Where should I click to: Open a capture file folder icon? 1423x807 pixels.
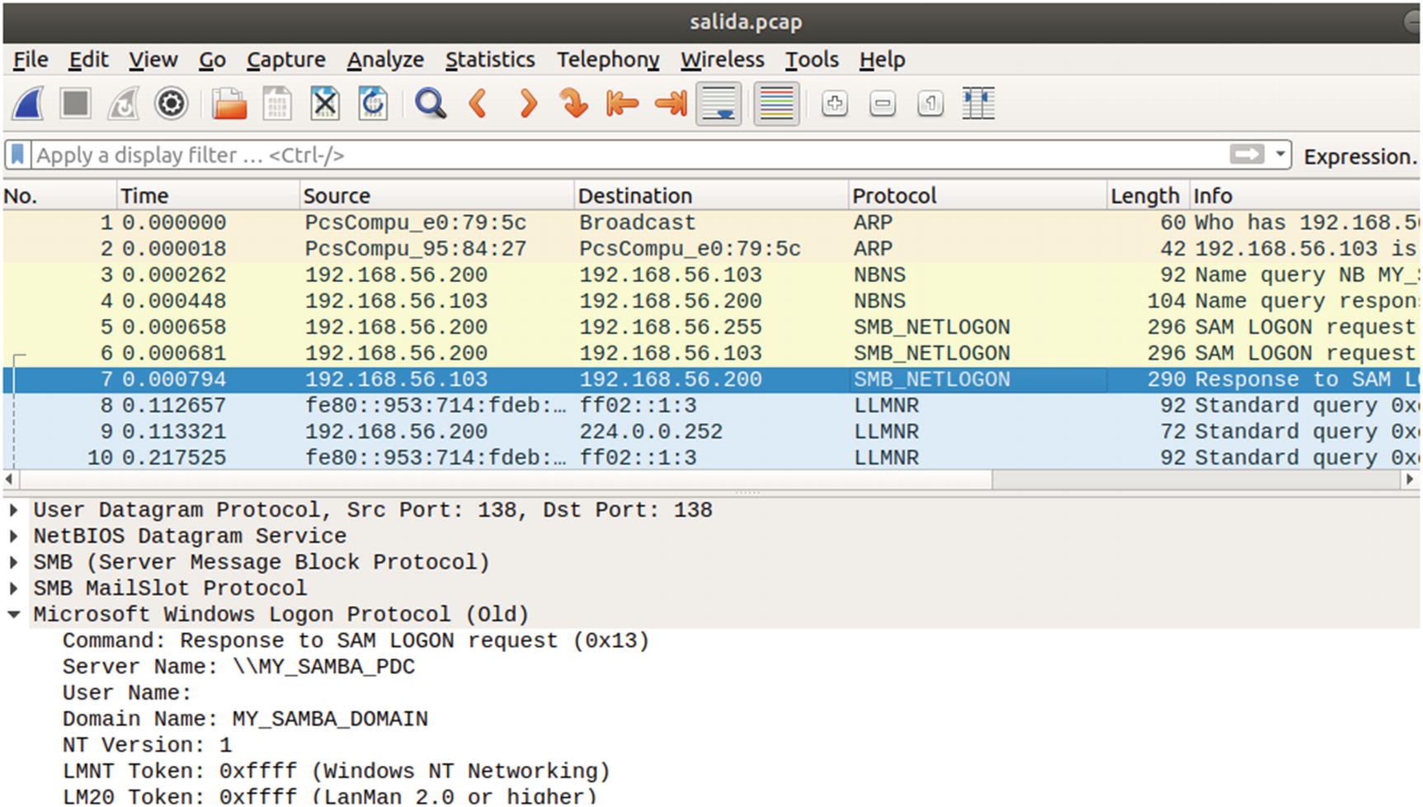229,104
